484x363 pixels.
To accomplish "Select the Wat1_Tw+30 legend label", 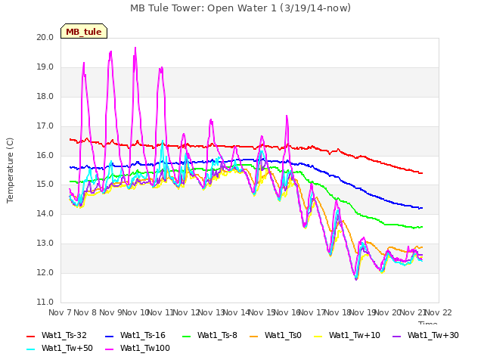I will (433, 335).
